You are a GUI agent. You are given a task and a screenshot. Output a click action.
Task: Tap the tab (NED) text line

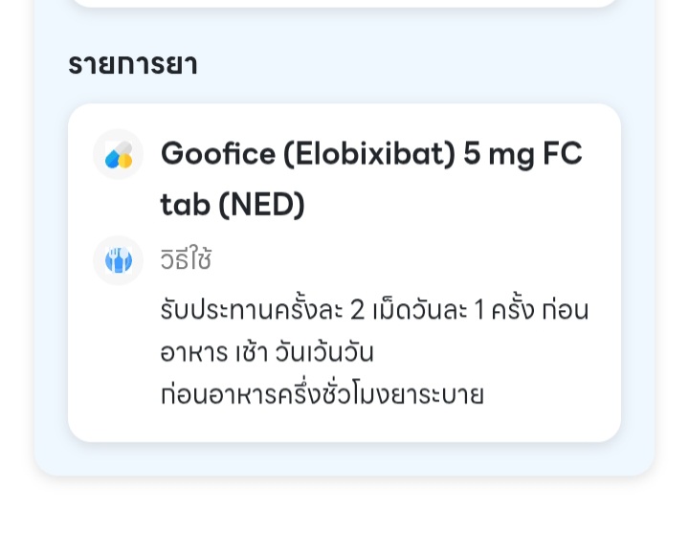233,205
